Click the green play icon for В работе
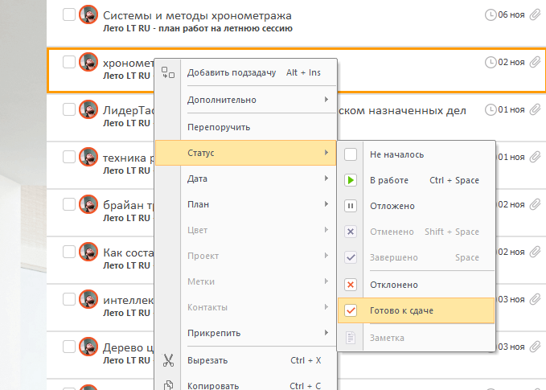Image resolution: width=546 pixels, height=390 pixels. (351, 180)
